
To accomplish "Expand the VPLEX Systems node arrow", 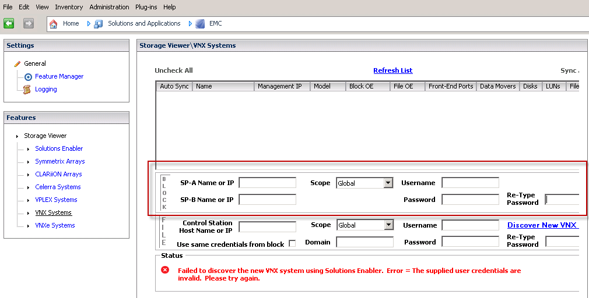I will (28, 200).
